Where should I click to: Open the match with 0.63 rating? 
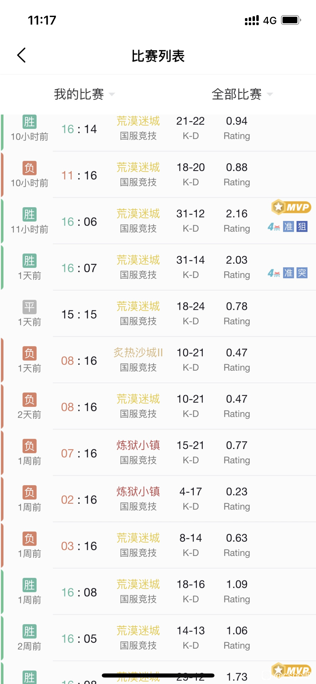[x=158, y=545]
